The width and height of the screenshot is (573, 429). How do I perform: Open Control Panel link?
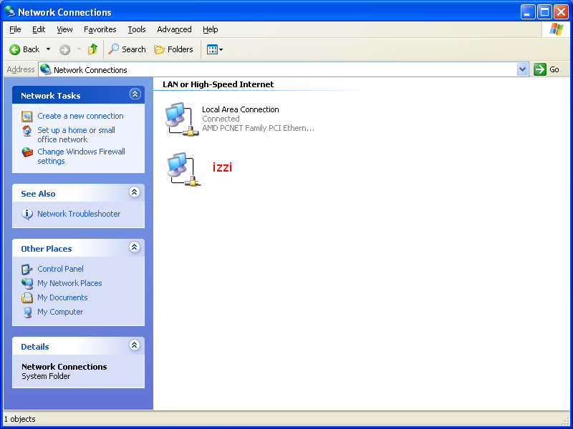click(x=60, y=269)
